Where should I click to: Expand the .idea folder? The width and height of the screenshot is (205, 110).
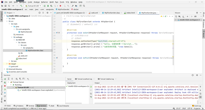point(7,19)
